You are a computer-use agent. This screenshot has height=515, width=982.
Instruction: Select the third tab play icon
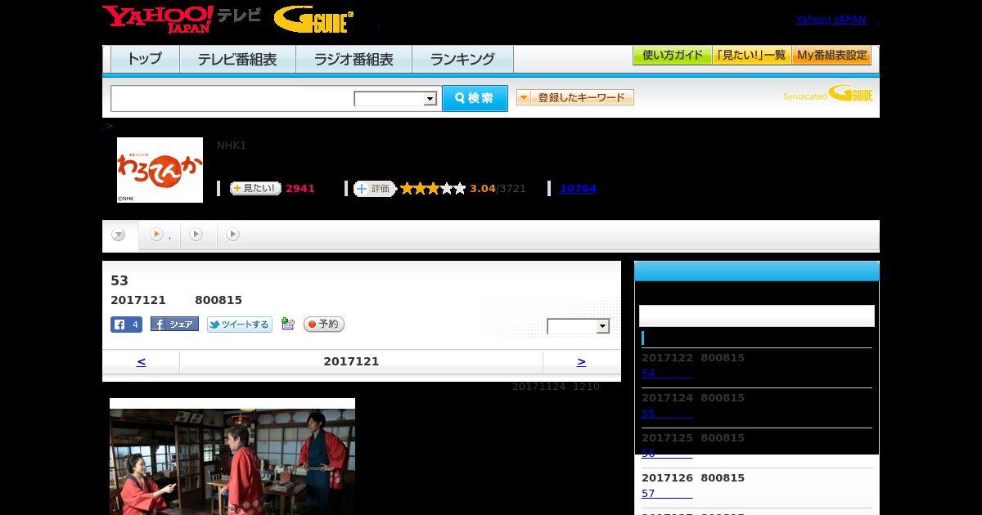(196, 235)
